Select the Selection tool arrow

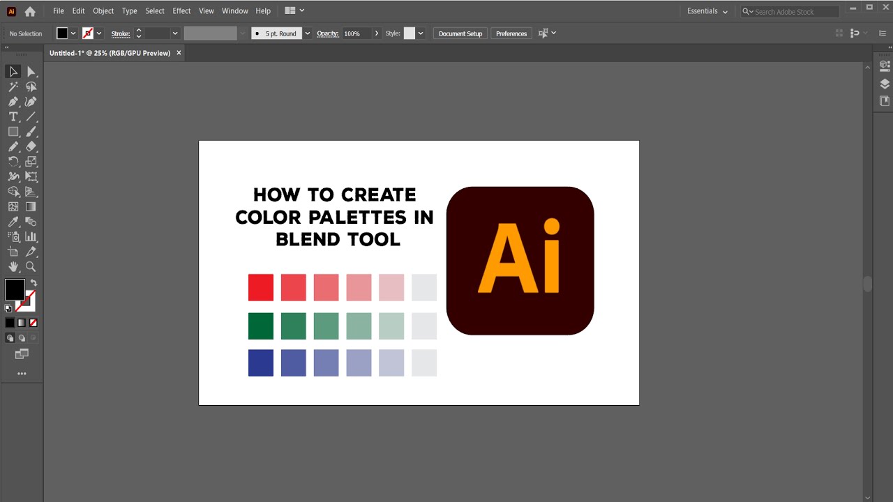[13, 71]
